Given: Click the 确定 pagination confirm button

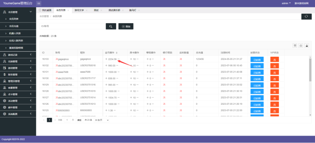Looking at the screenshot, I should click(80, 120).
